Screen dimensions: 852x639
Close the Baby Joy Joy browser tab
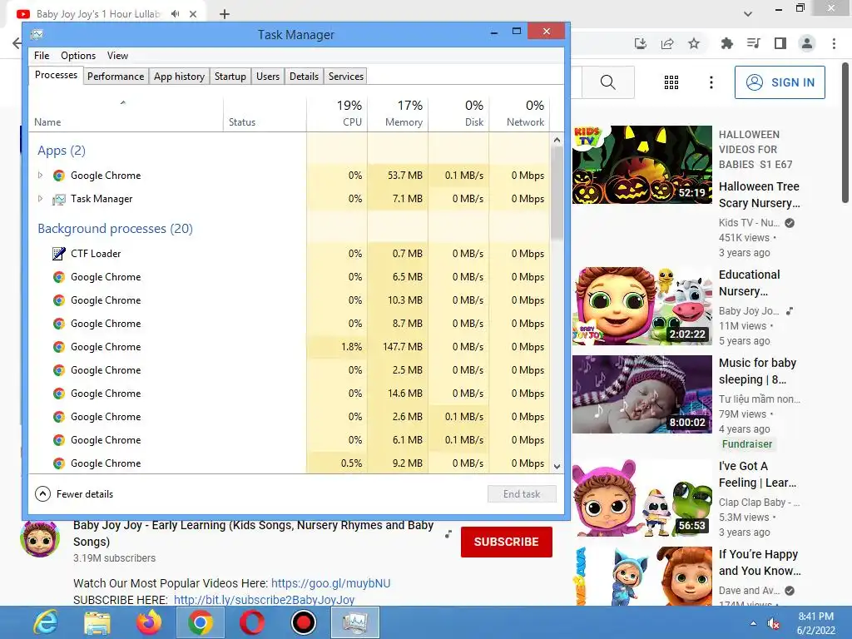click(x=193, y=14)
